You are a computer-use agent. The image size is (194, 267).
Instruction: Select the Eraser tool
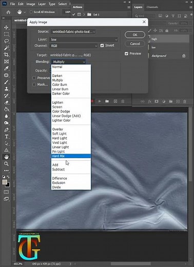point(6,102)
